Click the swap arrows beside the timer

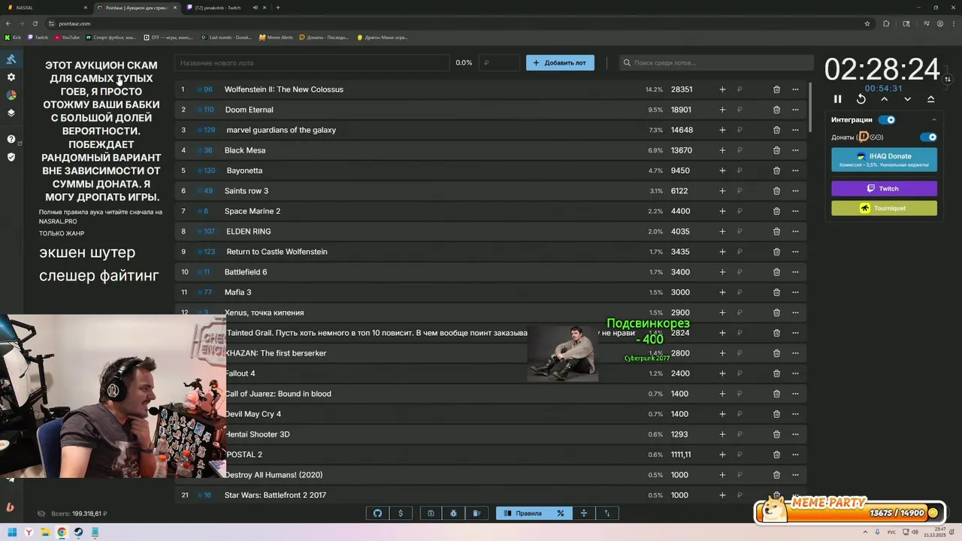(x=948, y=79)
